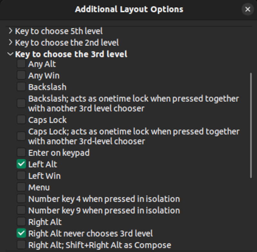The width and height of the screenshot is (257, 252).
Task: Uncheck the 'Left Alt' checkbox
Action: (x=21, y=164)
